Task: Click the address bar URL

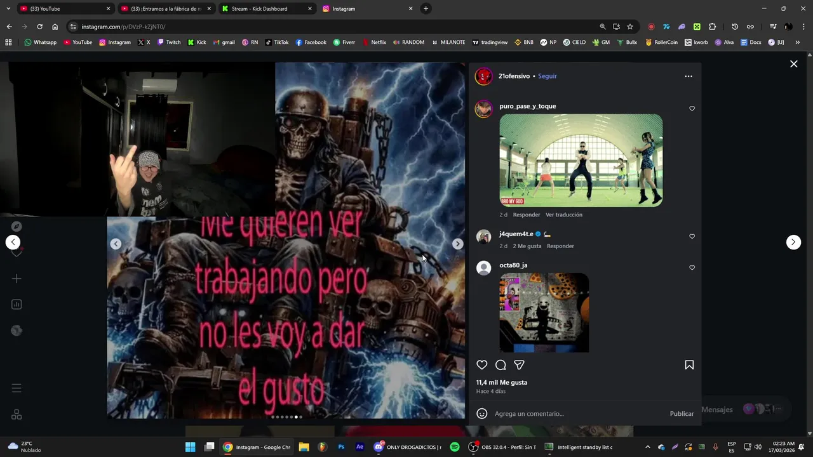Action: click(x=123, y=27)
